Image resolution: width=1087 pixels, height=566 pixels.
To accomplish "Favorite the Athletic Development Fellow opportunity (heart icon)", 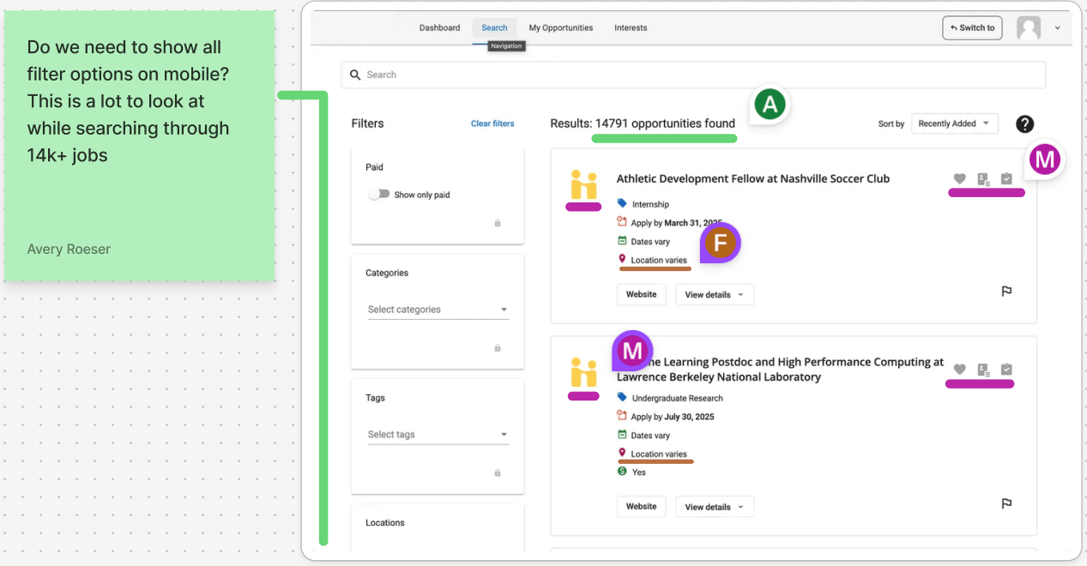I will pos(960,179).
